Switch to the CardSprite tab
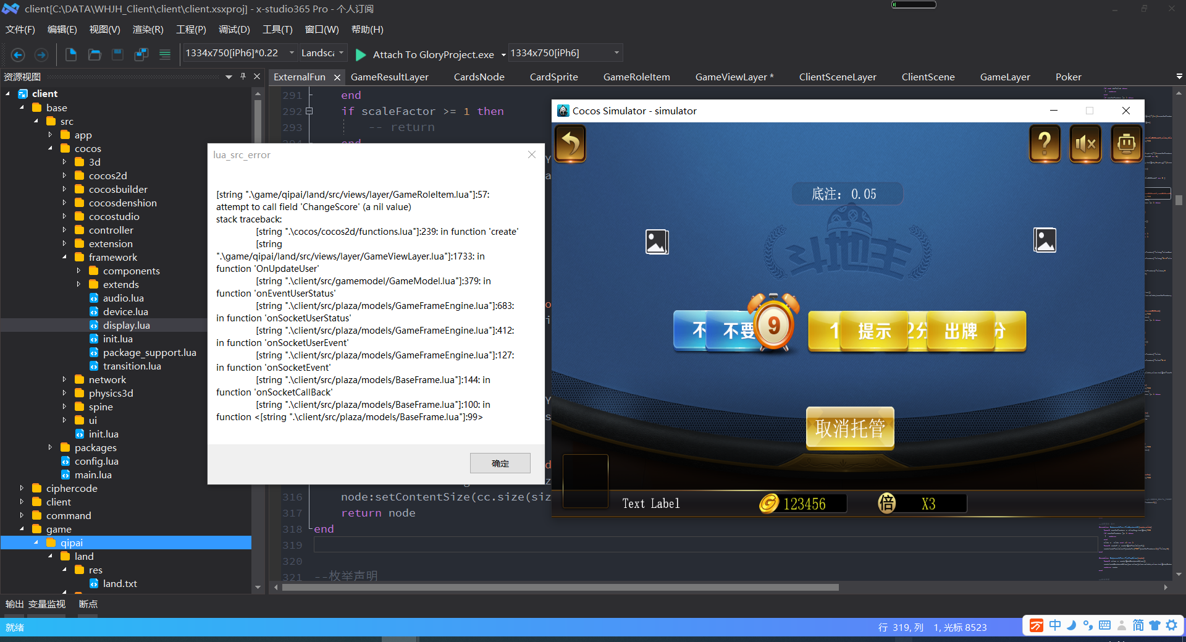The width and height of the screenshot is (1186, 642). [554, 77]
